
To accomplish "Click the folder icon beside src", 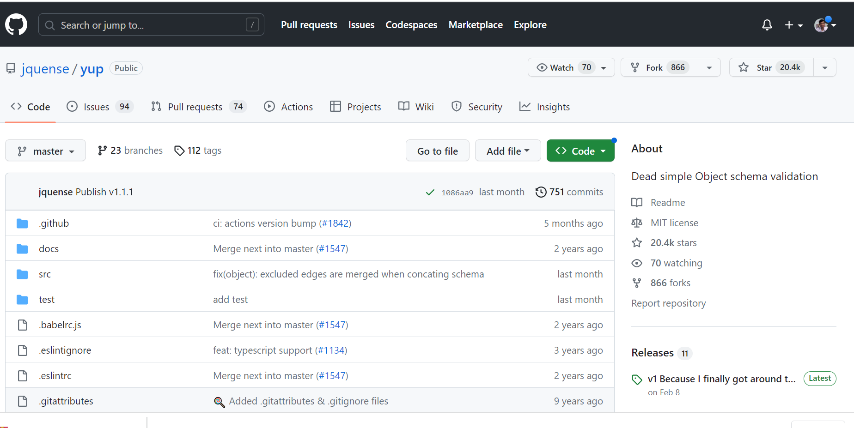I will (x=22, y=274).
